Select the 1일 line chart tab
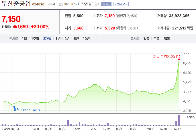The width and height of the screenshot is (196, 131). point(24,39)
